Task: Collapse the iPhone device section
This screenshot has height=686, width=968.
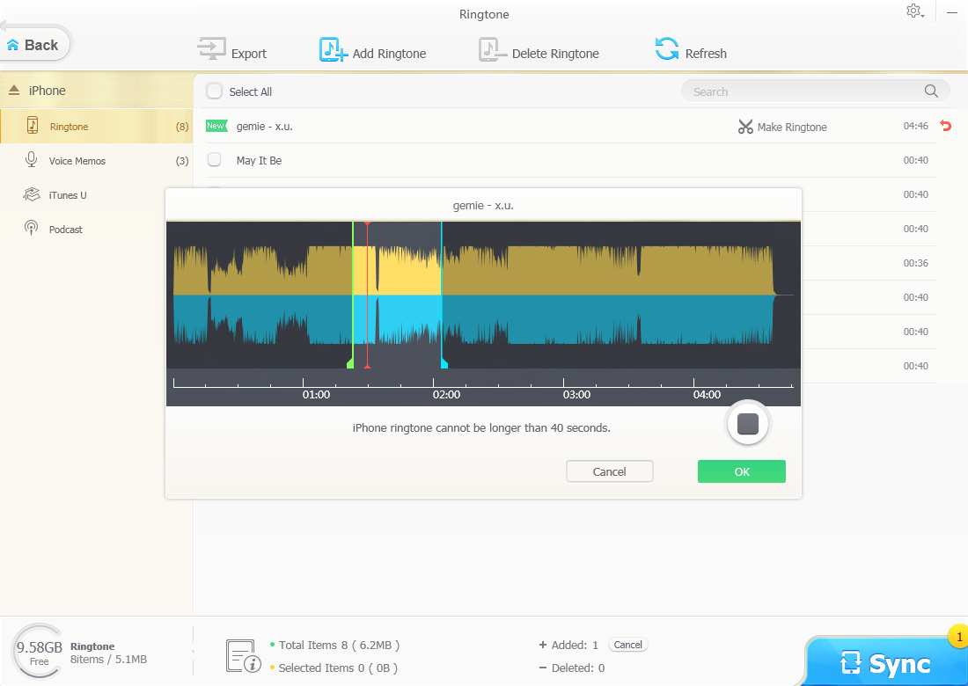Action: pos(14,90)
